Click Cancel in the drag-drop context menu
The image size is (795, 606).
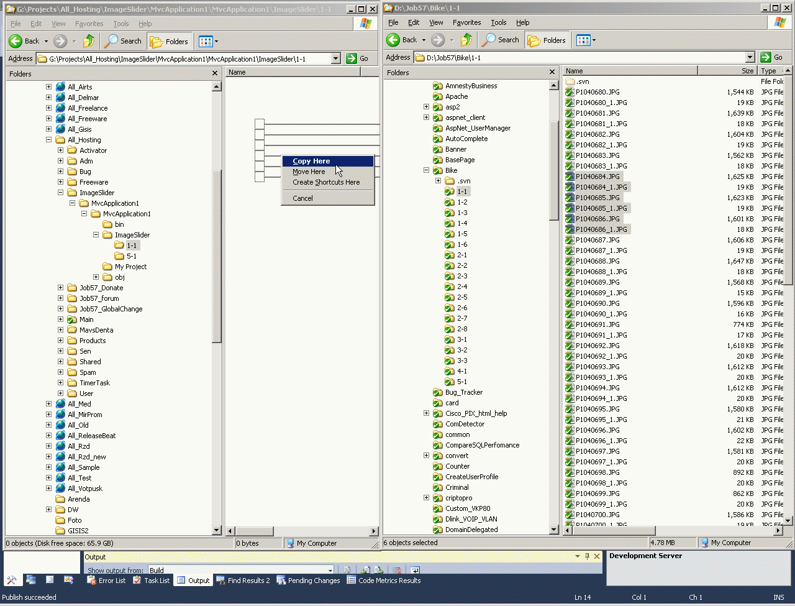pyautogui.click(x=302, y=198)
